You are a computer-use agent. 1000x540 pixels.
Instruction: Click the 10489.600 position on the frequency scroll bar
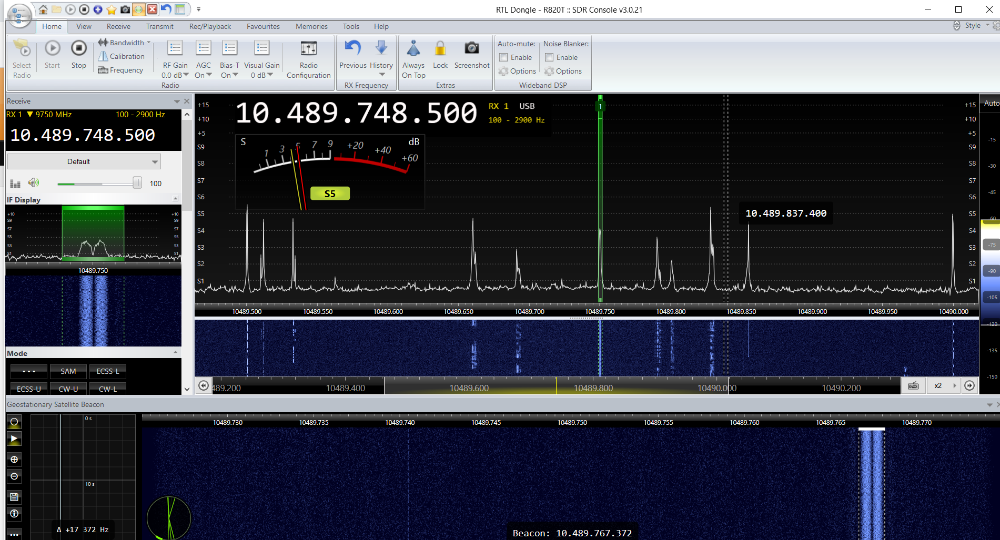point(469,388)
